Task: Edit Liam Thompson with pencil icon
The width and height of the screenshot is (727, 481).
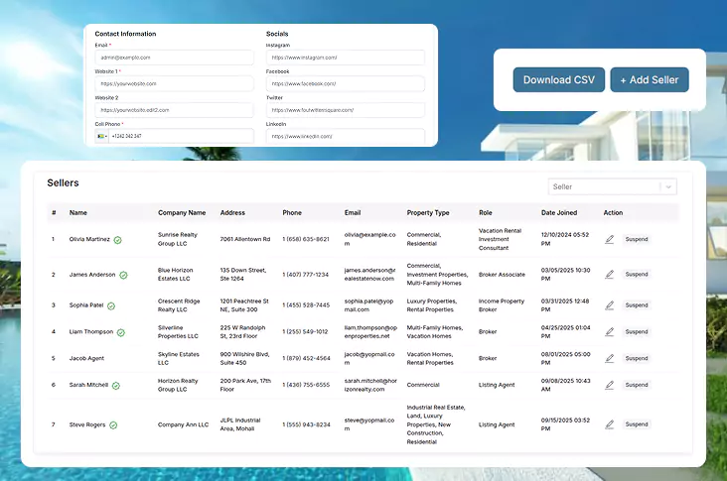Action: click(x=609, y=332)
